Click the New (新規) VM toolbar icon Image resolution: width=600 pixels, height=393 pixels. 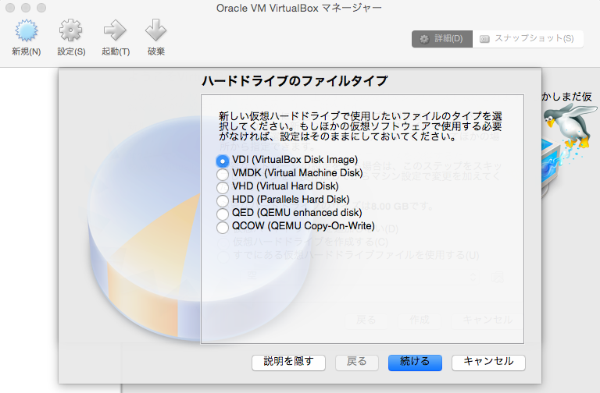(26, 31)
